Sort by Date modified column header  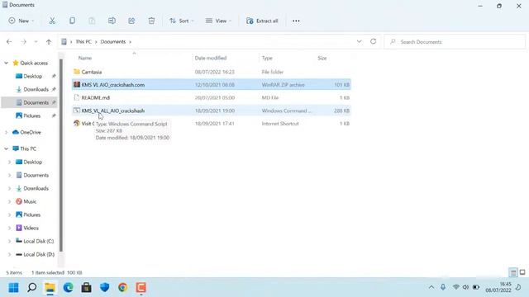211,58
